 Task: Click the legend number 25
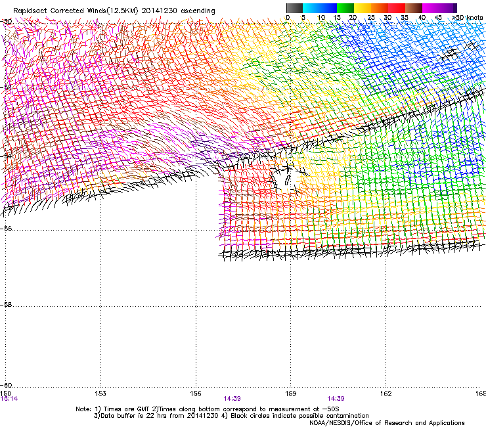[371, 18]
